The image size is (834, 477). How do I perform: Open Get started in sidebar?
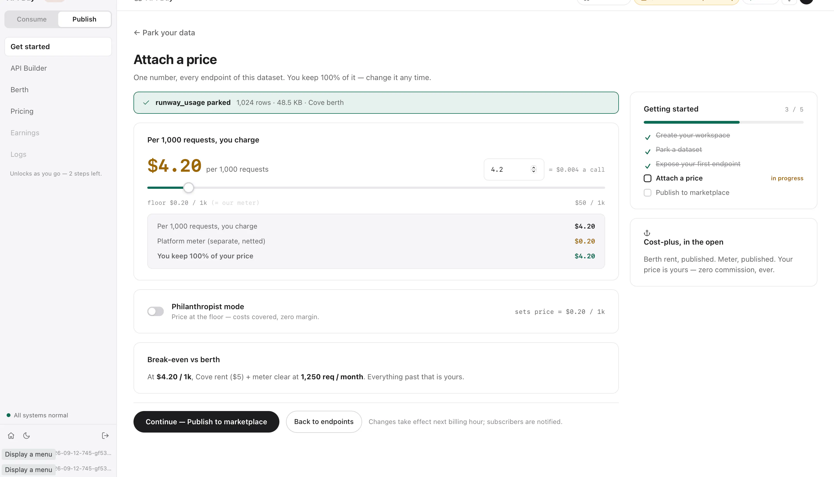click(x=58, y=47)
